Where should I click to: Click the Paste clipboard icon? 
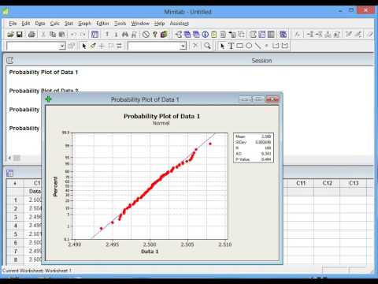click(61, 34)
